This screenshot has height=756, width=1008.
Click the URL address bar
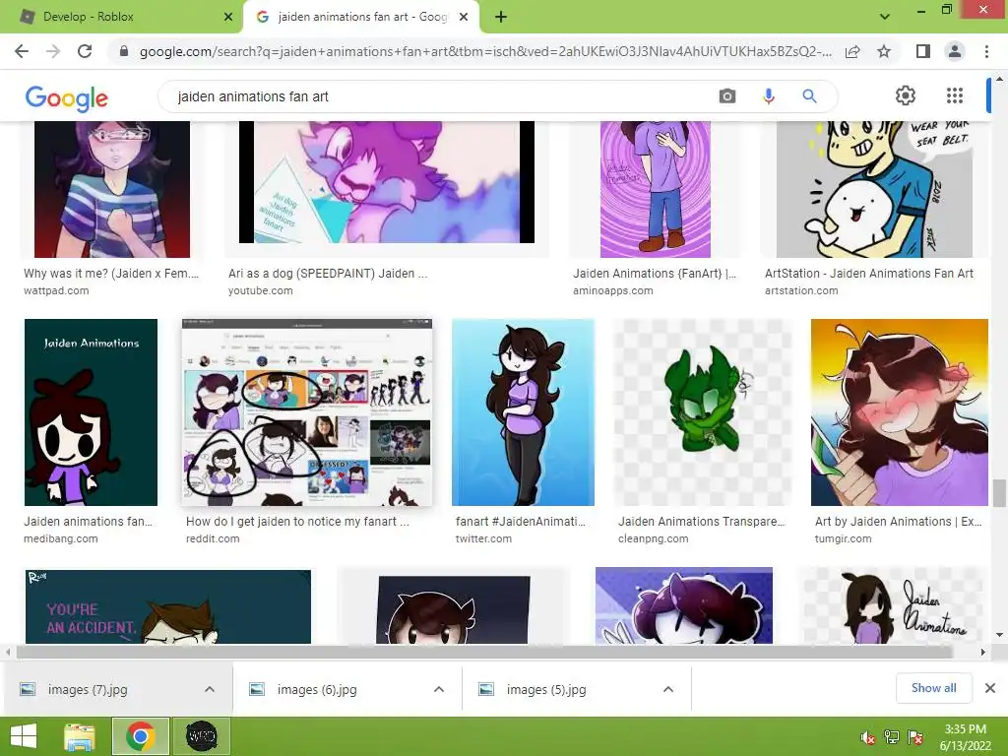[485, 51]
